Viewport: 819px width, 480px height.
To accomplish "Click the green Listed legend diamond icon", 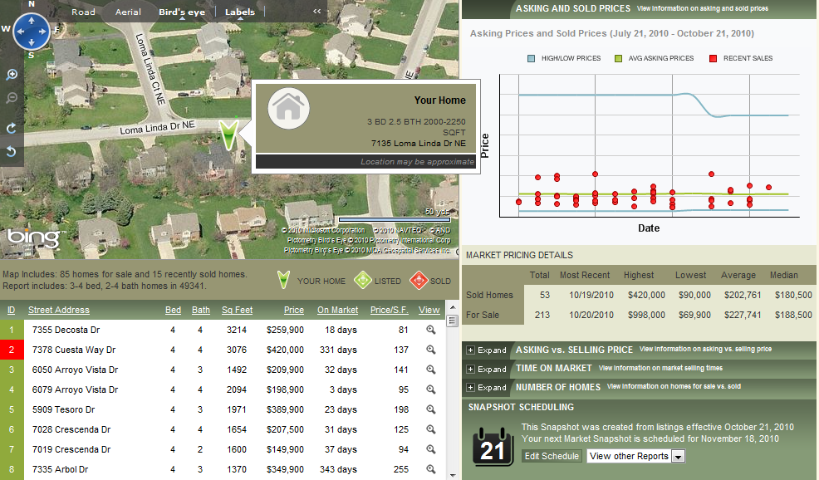I will click(362, 281).
